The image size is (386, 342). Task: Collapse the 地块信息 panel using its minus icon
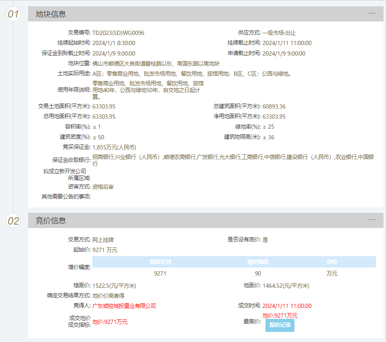(x=371, y=14)
